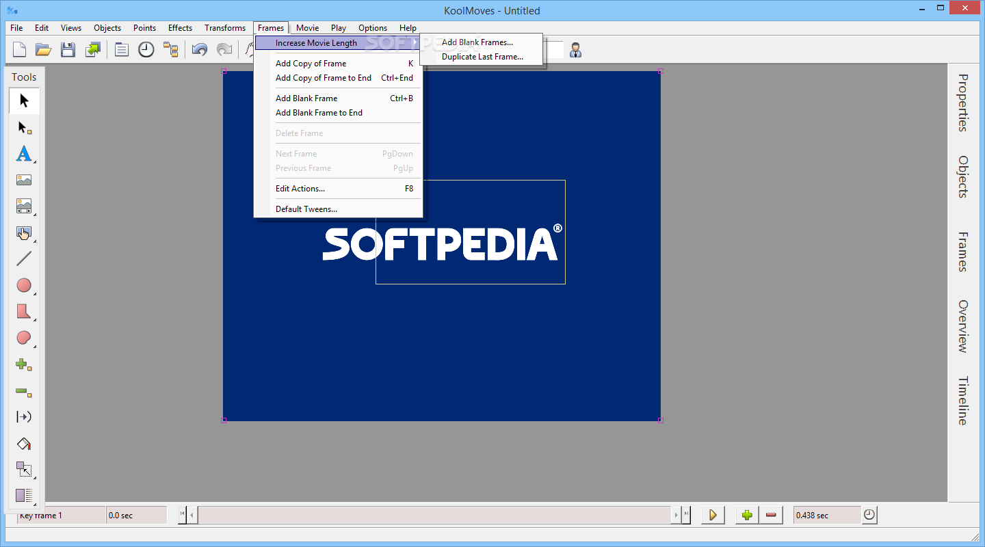
Task: Click the Save floppy disk icon
Action: pyautogui.click(x=68, y=49)
